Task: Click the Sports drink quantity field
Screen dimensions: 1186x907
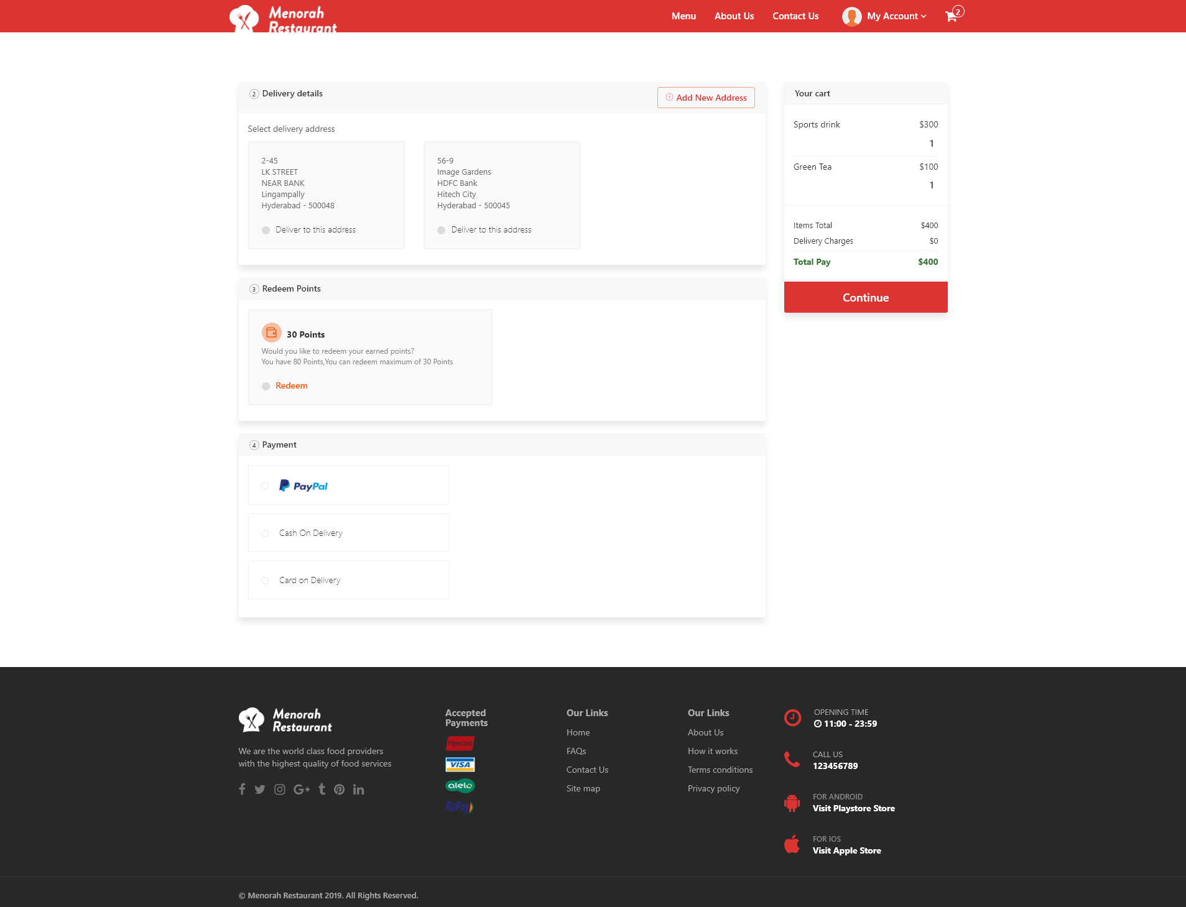Action: pyautogui.click(x=931, y=143)
